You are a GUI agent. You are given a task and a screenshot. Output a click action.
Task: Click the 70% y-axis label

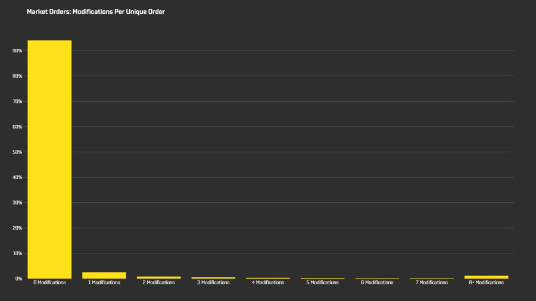pos(17,101)
